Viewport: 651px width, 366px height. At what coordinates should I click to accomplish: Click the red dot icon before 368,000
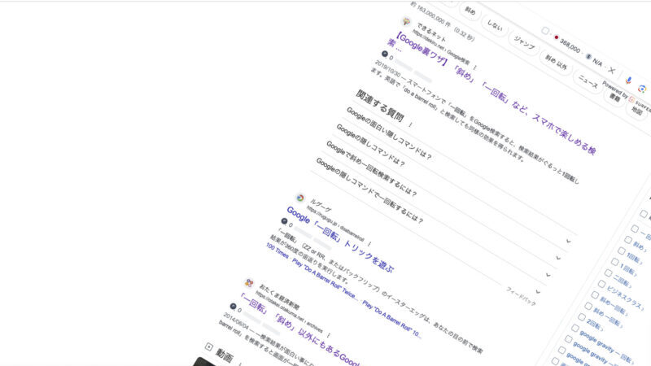(x=557, y=37)
